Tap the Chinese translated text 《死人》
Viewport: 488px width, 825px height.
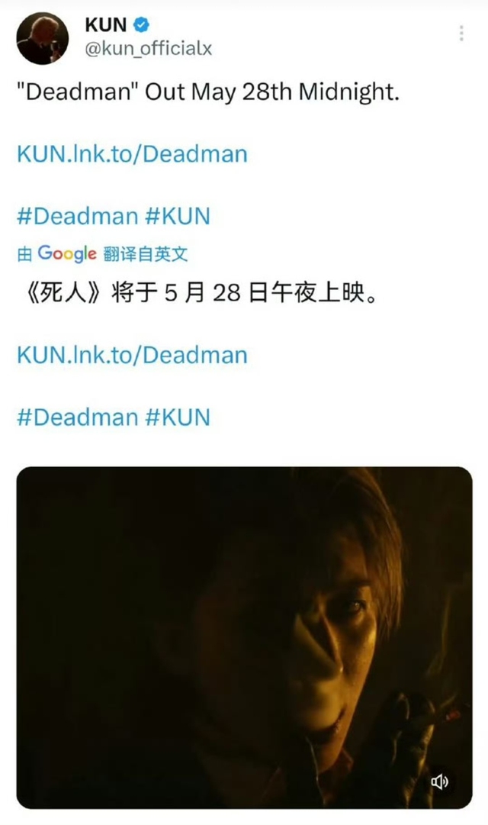(x=62, y=292)
